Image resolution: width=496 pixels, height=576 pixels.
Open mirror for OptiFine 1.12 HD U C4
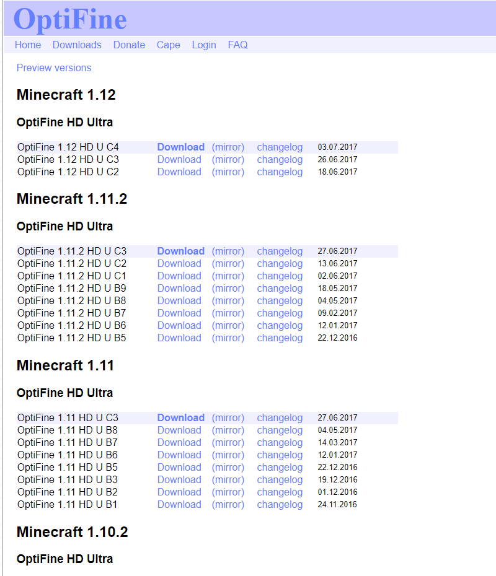tap(228, 147)
